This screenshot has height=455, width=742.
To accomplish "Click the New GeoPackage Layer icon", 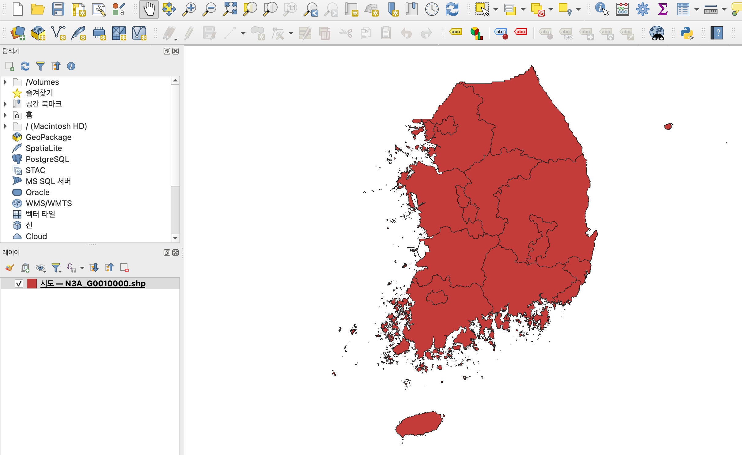I will click(x=38, y=33).
